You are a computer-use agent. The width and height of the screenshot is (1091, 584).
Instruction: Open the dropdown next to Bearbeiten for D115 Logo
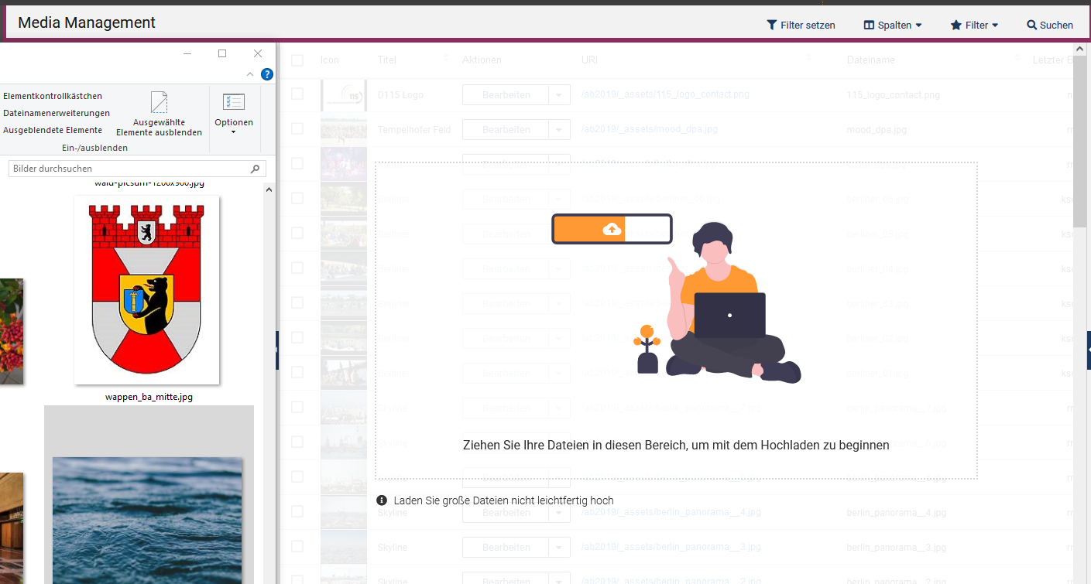[x=559, y=94]
